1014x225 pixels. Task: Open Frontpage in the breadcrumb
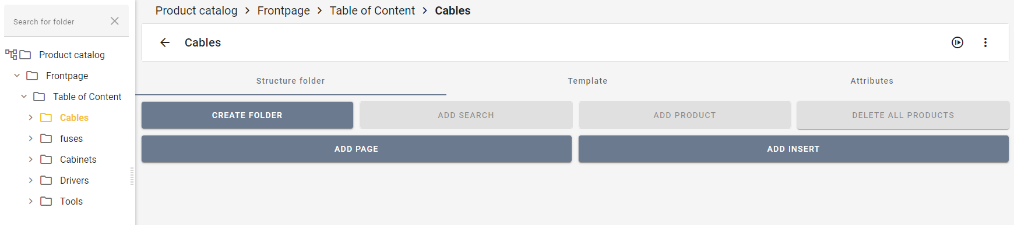coord(284,10)
